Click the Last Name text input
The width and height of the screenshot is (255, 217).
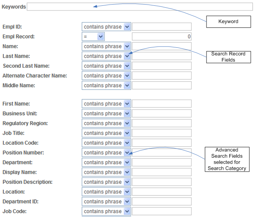161,56
